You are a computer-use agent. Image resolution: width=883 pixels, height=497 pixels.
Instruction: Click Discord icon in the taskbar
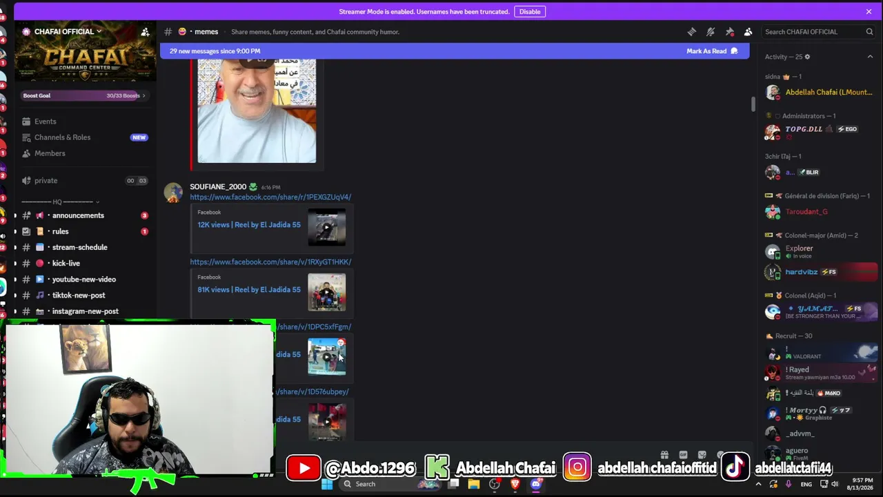pos(536,485)
